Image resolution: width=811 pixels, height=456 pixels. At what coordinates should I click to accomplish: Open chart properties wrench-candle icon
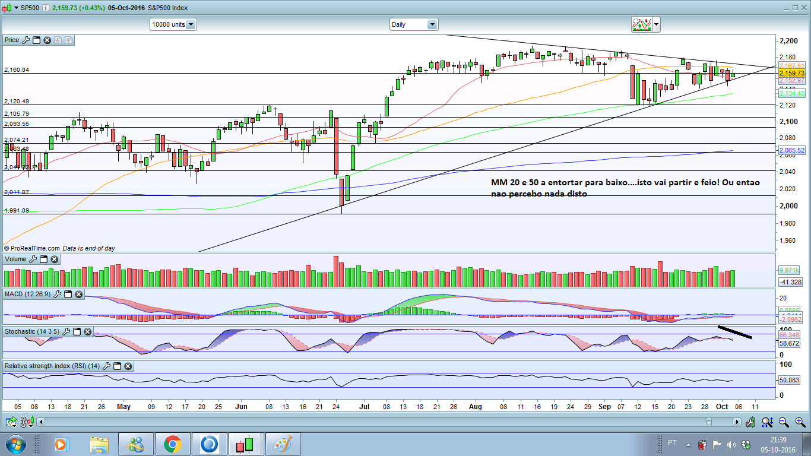coord(752,422)
